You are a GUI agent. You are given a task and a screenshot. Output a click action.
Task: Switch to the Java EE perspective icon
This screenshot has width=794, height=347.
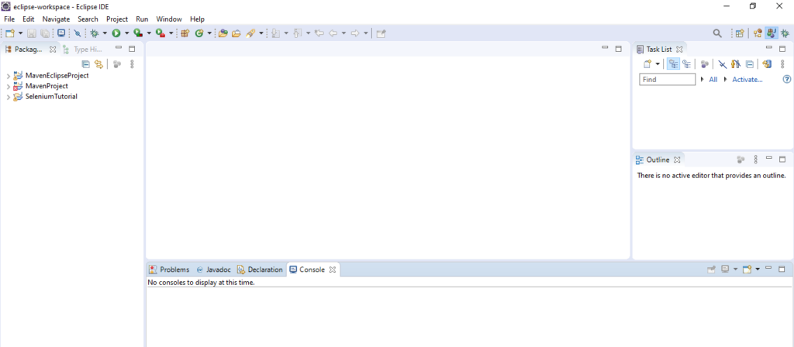point(758,33)
